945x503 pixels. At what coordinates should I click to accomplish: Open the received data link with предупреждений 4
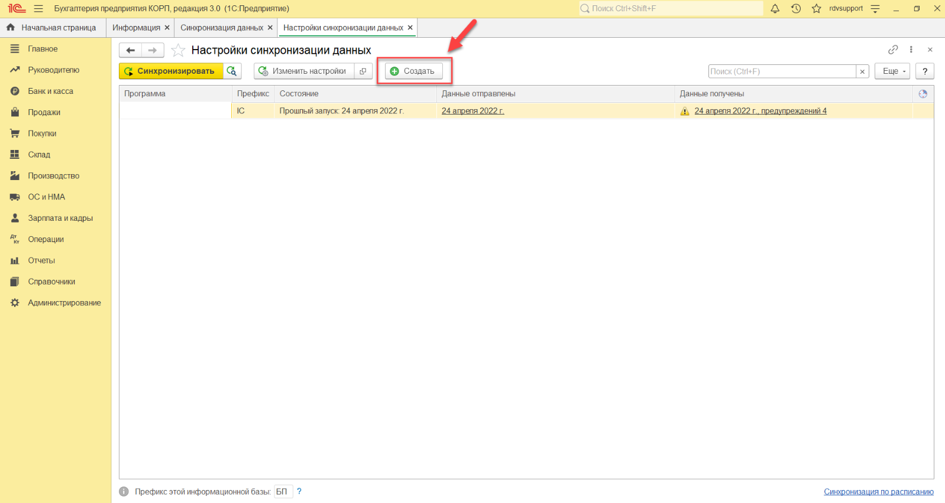(760, 111)
